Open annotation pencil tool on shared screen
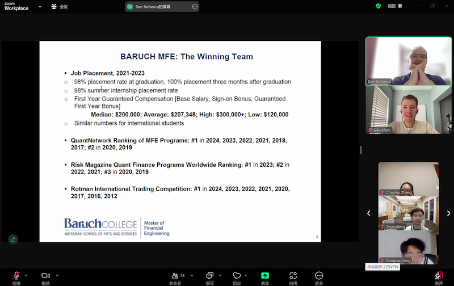The height and width of the screenshot is (286, 454). click(12, 239)
